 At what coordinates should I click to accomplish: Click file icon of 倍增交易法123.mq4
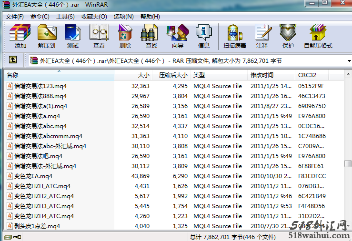pos(10,86)
